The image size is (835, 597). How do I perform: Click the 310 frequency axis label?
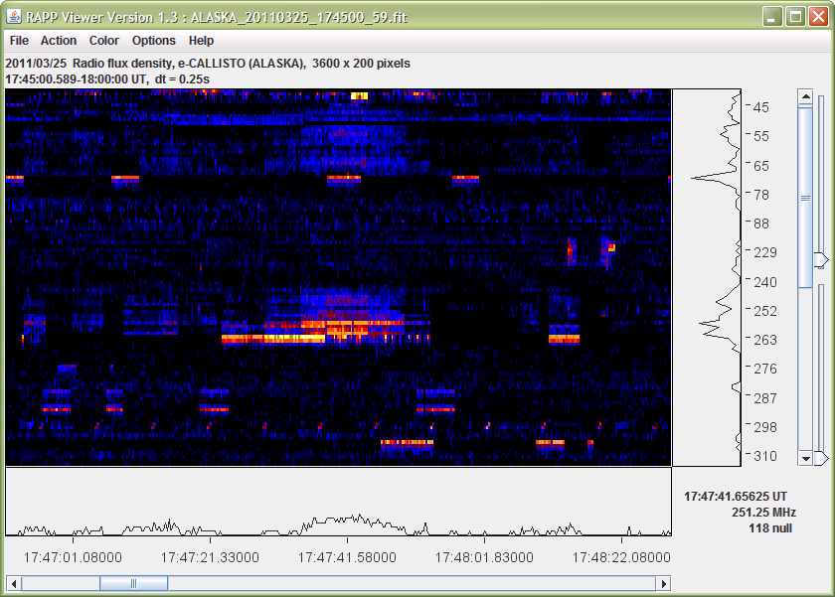click(x=764, y=456)
